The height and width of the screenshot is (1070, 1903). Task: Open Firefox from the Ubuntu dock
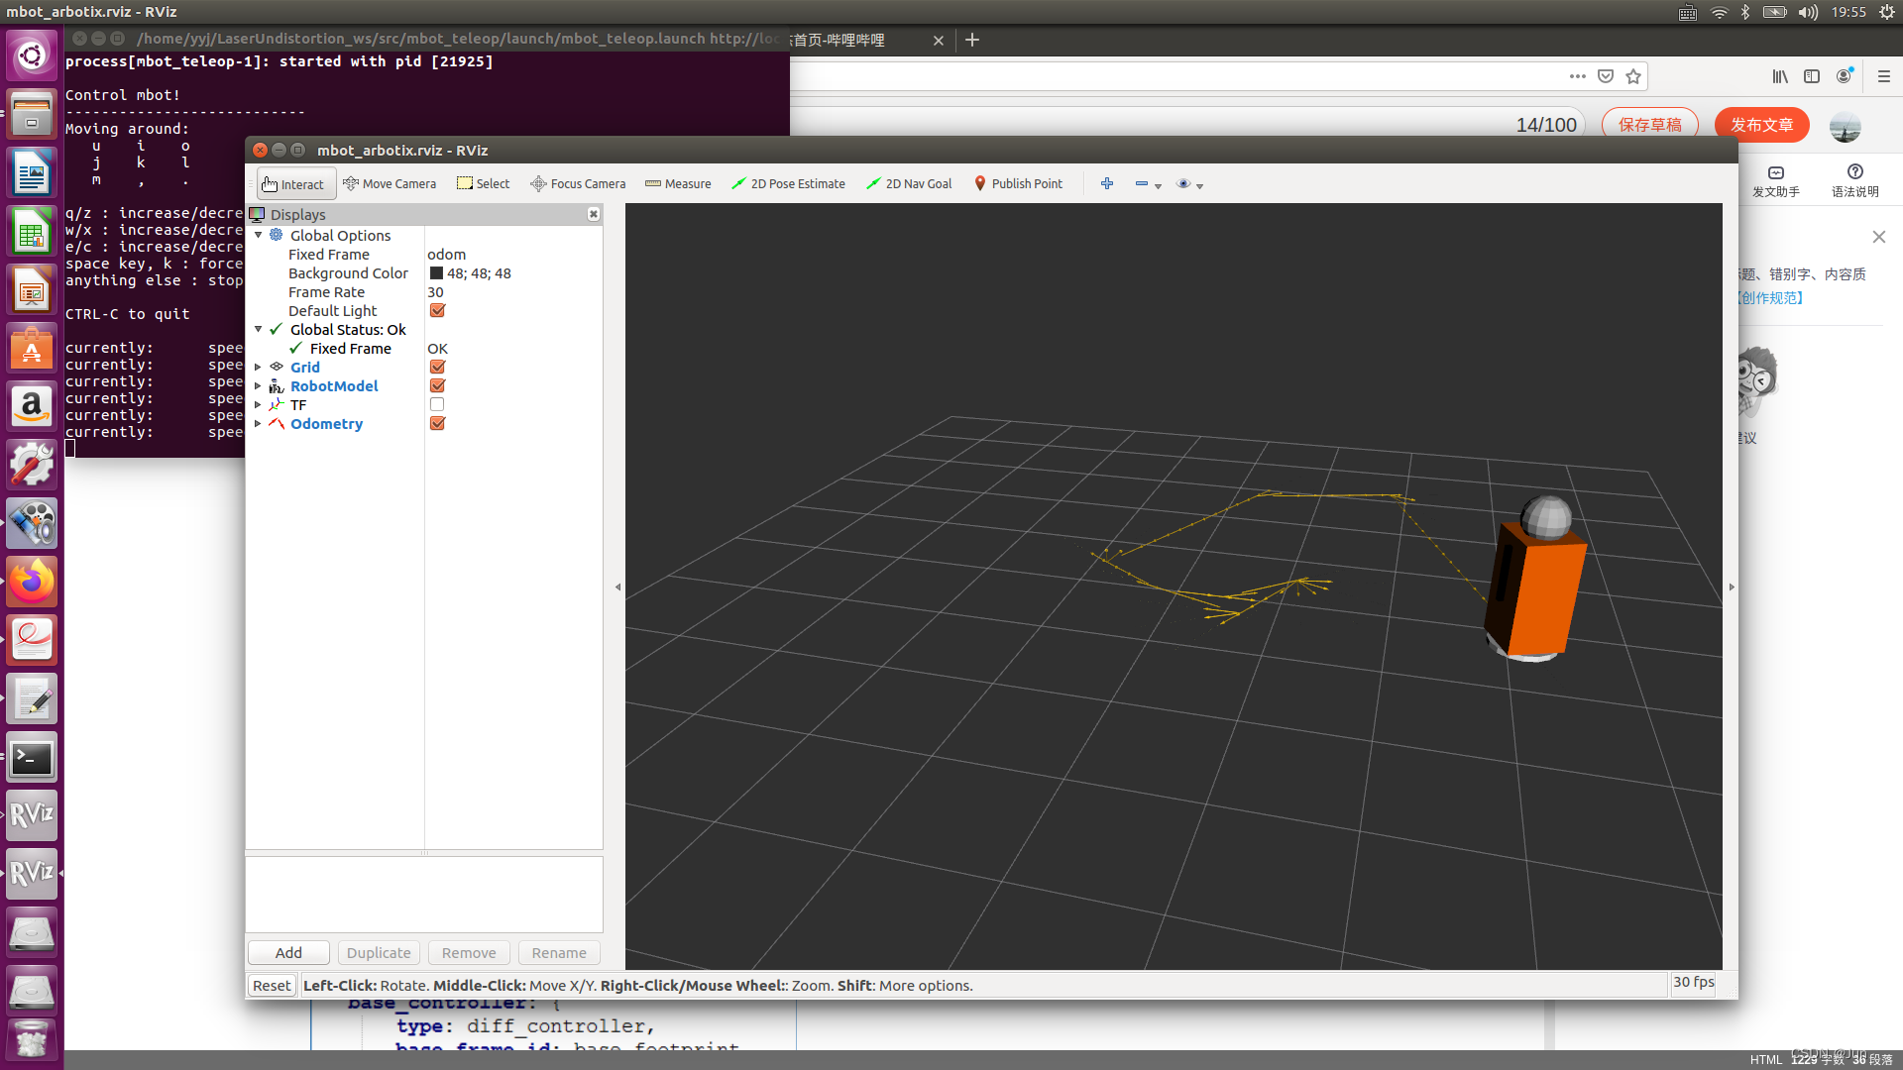(32, 582)
